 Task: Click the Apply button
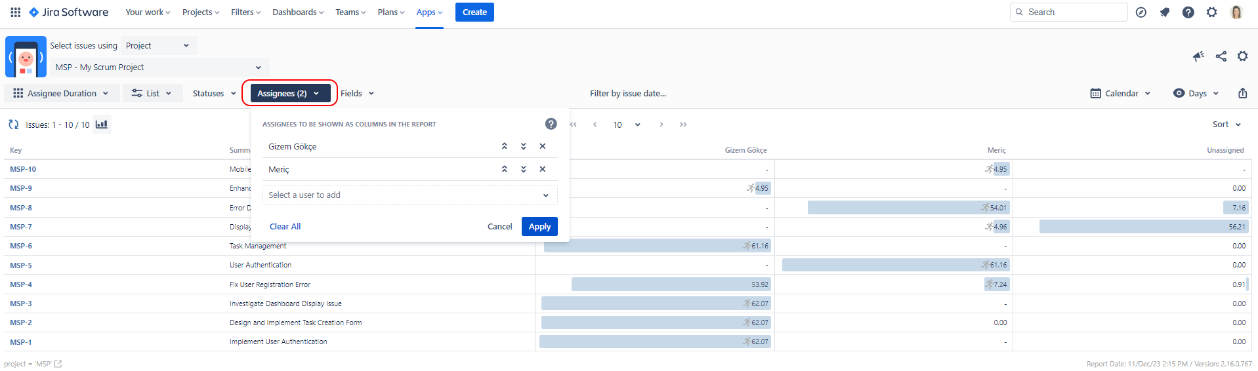539,227
